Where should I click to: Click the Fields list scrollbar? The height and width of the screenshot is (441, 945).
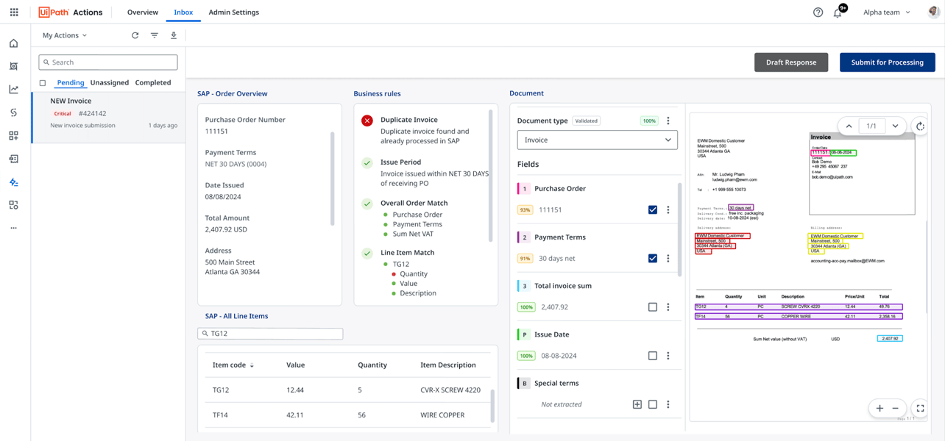coord(679,229)
